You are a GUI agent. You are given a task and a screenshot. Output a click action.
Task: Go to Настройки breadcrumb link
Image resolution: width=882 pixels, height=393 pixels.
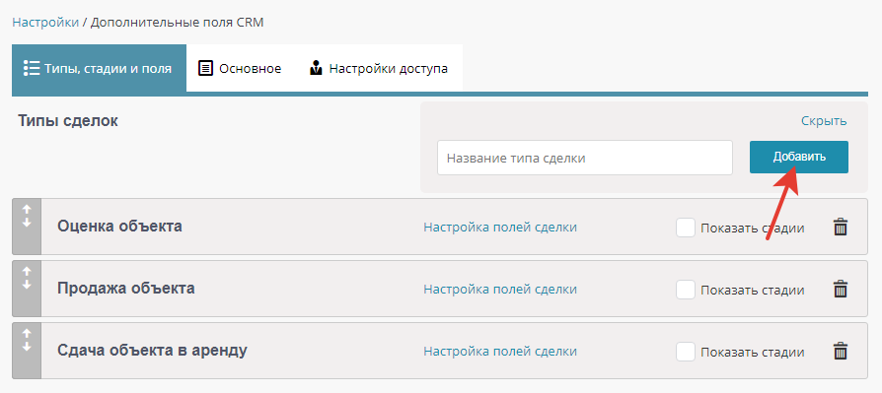pos(45,23)
